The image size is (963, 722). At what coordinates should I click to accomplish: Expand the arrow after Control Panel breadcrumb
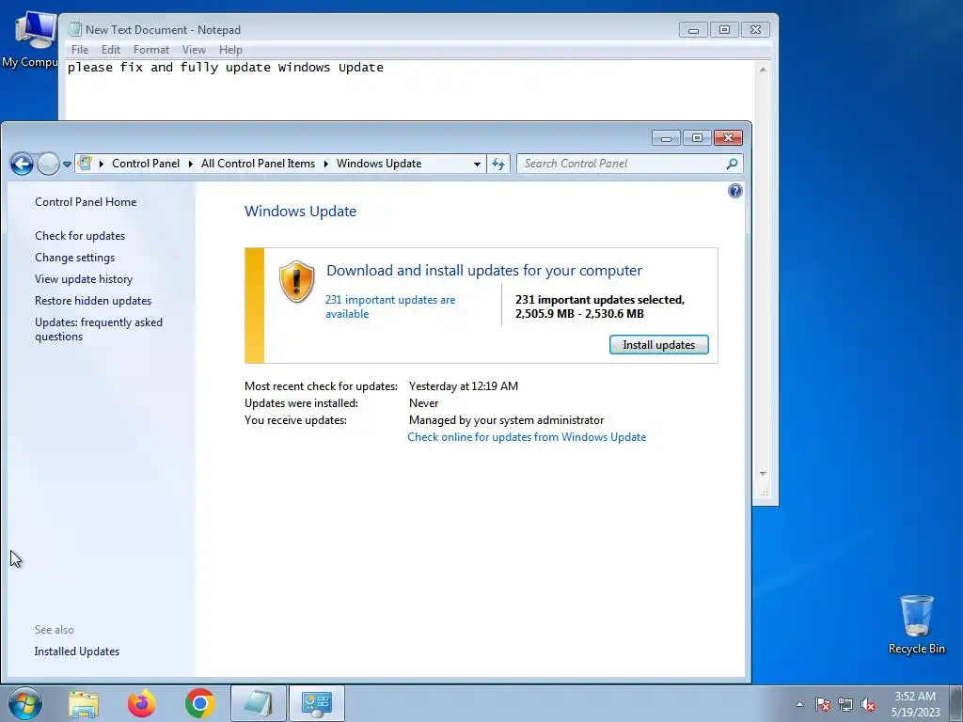pyautogui.click(x=190, y=164)
